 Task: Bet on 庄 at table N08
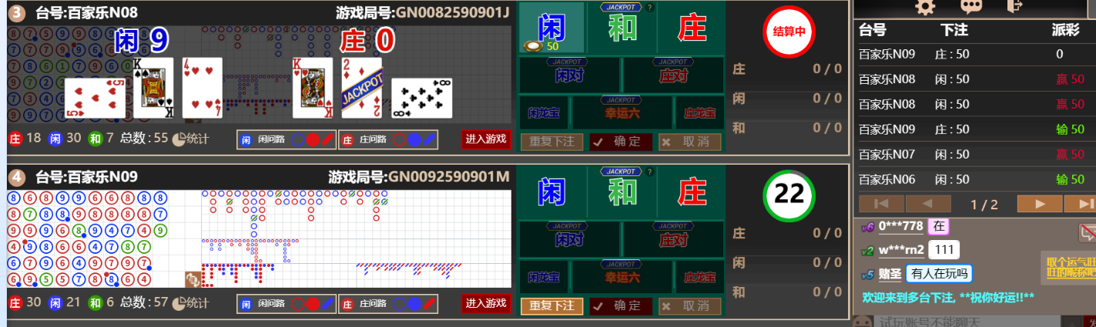(x=691, y=28)
